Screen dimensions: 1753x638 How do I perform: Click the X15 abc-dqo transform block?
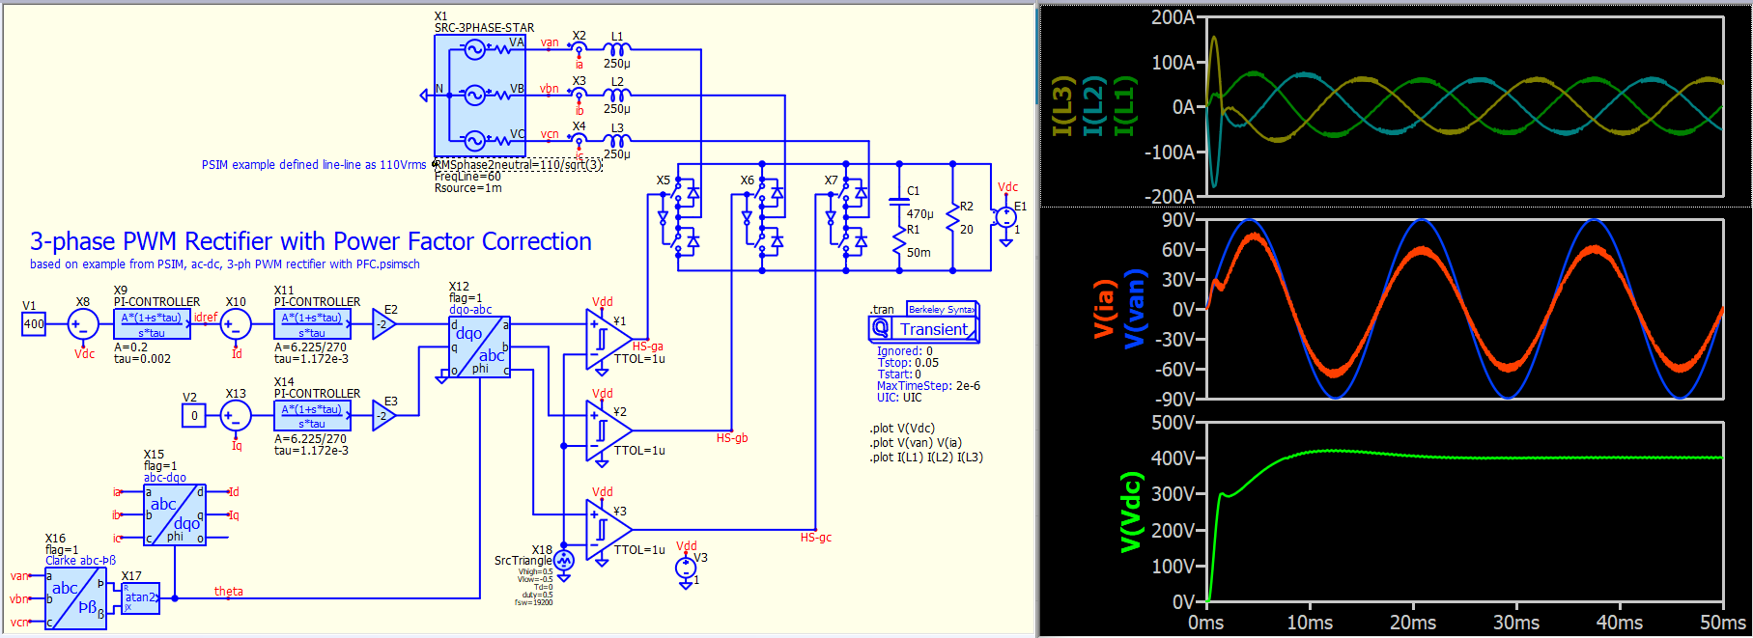[175, 514]
